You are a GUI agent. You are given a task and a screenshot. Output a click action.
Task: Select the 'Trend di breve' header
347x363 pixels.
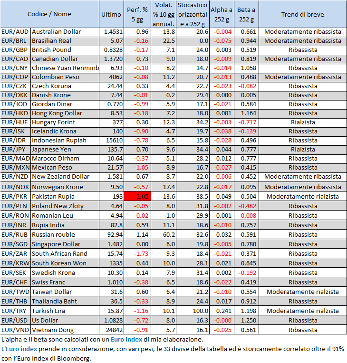pos(303,14)
